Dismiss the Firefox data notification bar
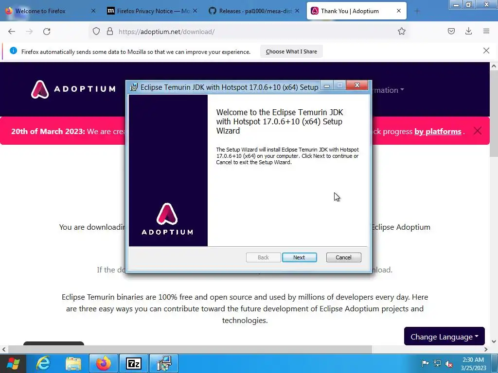 486,51
